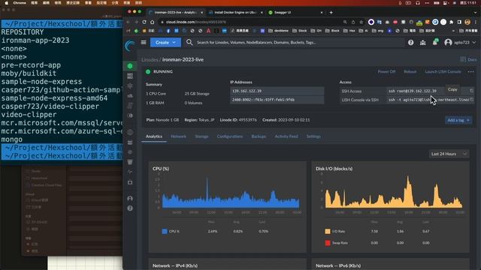481x270 pixels.
Task: Click ironman-app-2023 in the terminal window
Action: pyautogui.click(x=35, y=40)
